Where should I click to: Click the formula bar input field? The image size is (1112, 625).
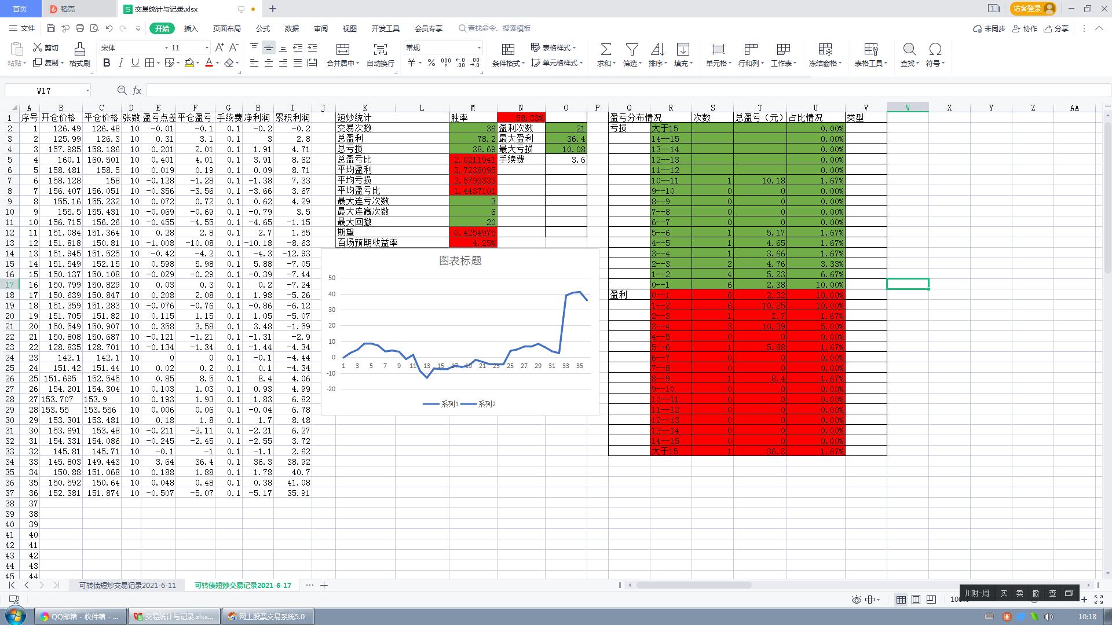coord(627,90)
